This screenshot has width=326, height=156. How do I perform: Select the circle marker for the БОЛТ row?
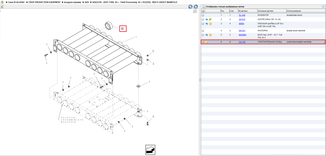pos(203,35)
